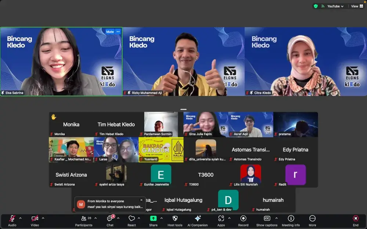
Task: Select Rizky Muhammad Aji's video tile
Action: 183,62
